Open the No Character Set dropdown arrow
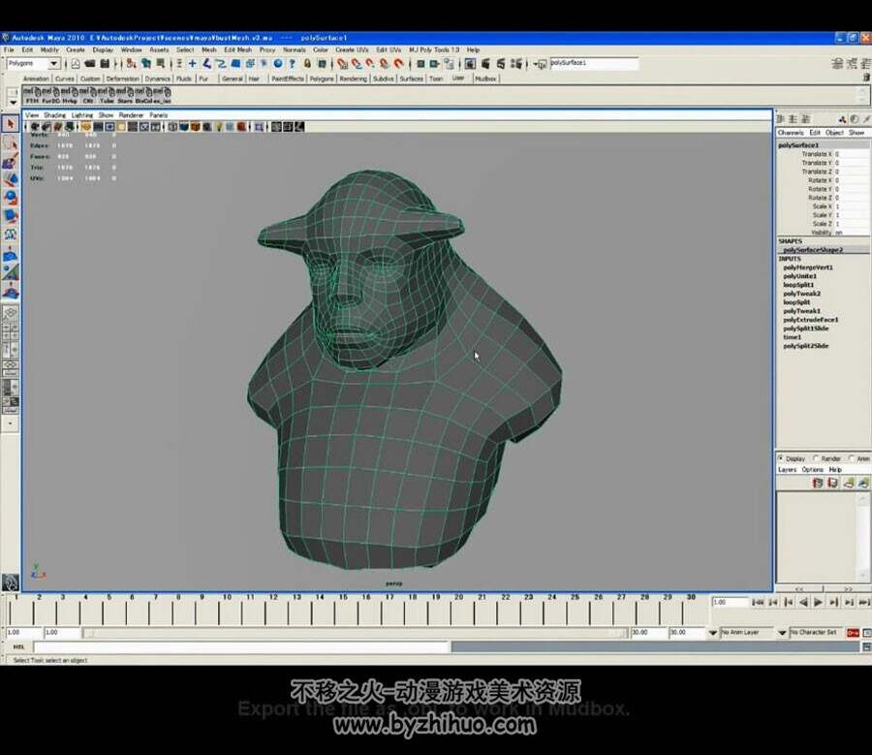 [782, 633]
